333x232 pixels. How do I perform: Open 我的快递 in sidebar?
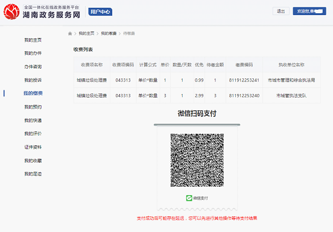[33, 121]
